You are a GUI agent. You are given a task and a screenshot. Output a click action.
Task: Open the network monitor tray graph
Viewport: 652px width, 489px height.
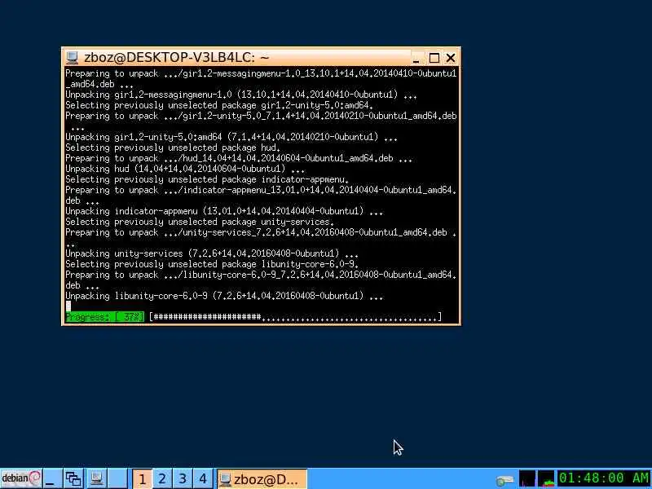tap(527, 478)
